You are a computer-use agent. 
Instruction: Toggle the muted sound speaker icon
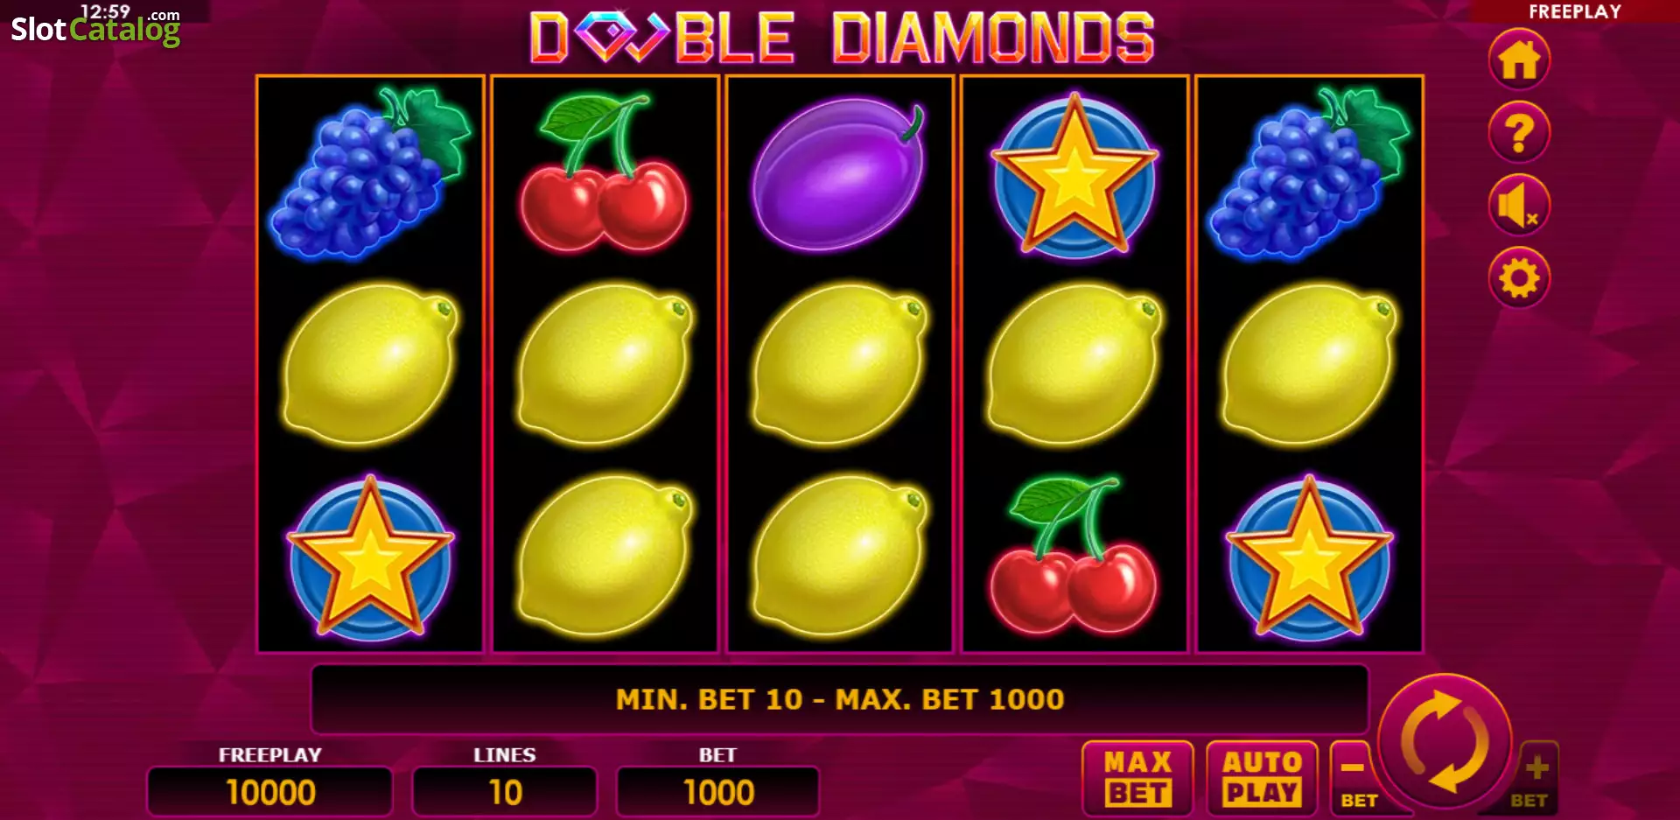pyautogui.click(x=1519, y=205)
